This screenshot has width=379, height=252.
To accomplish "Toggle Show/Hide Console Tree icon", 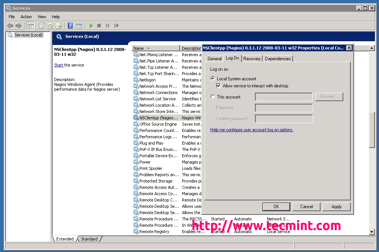I will [31, 26].
